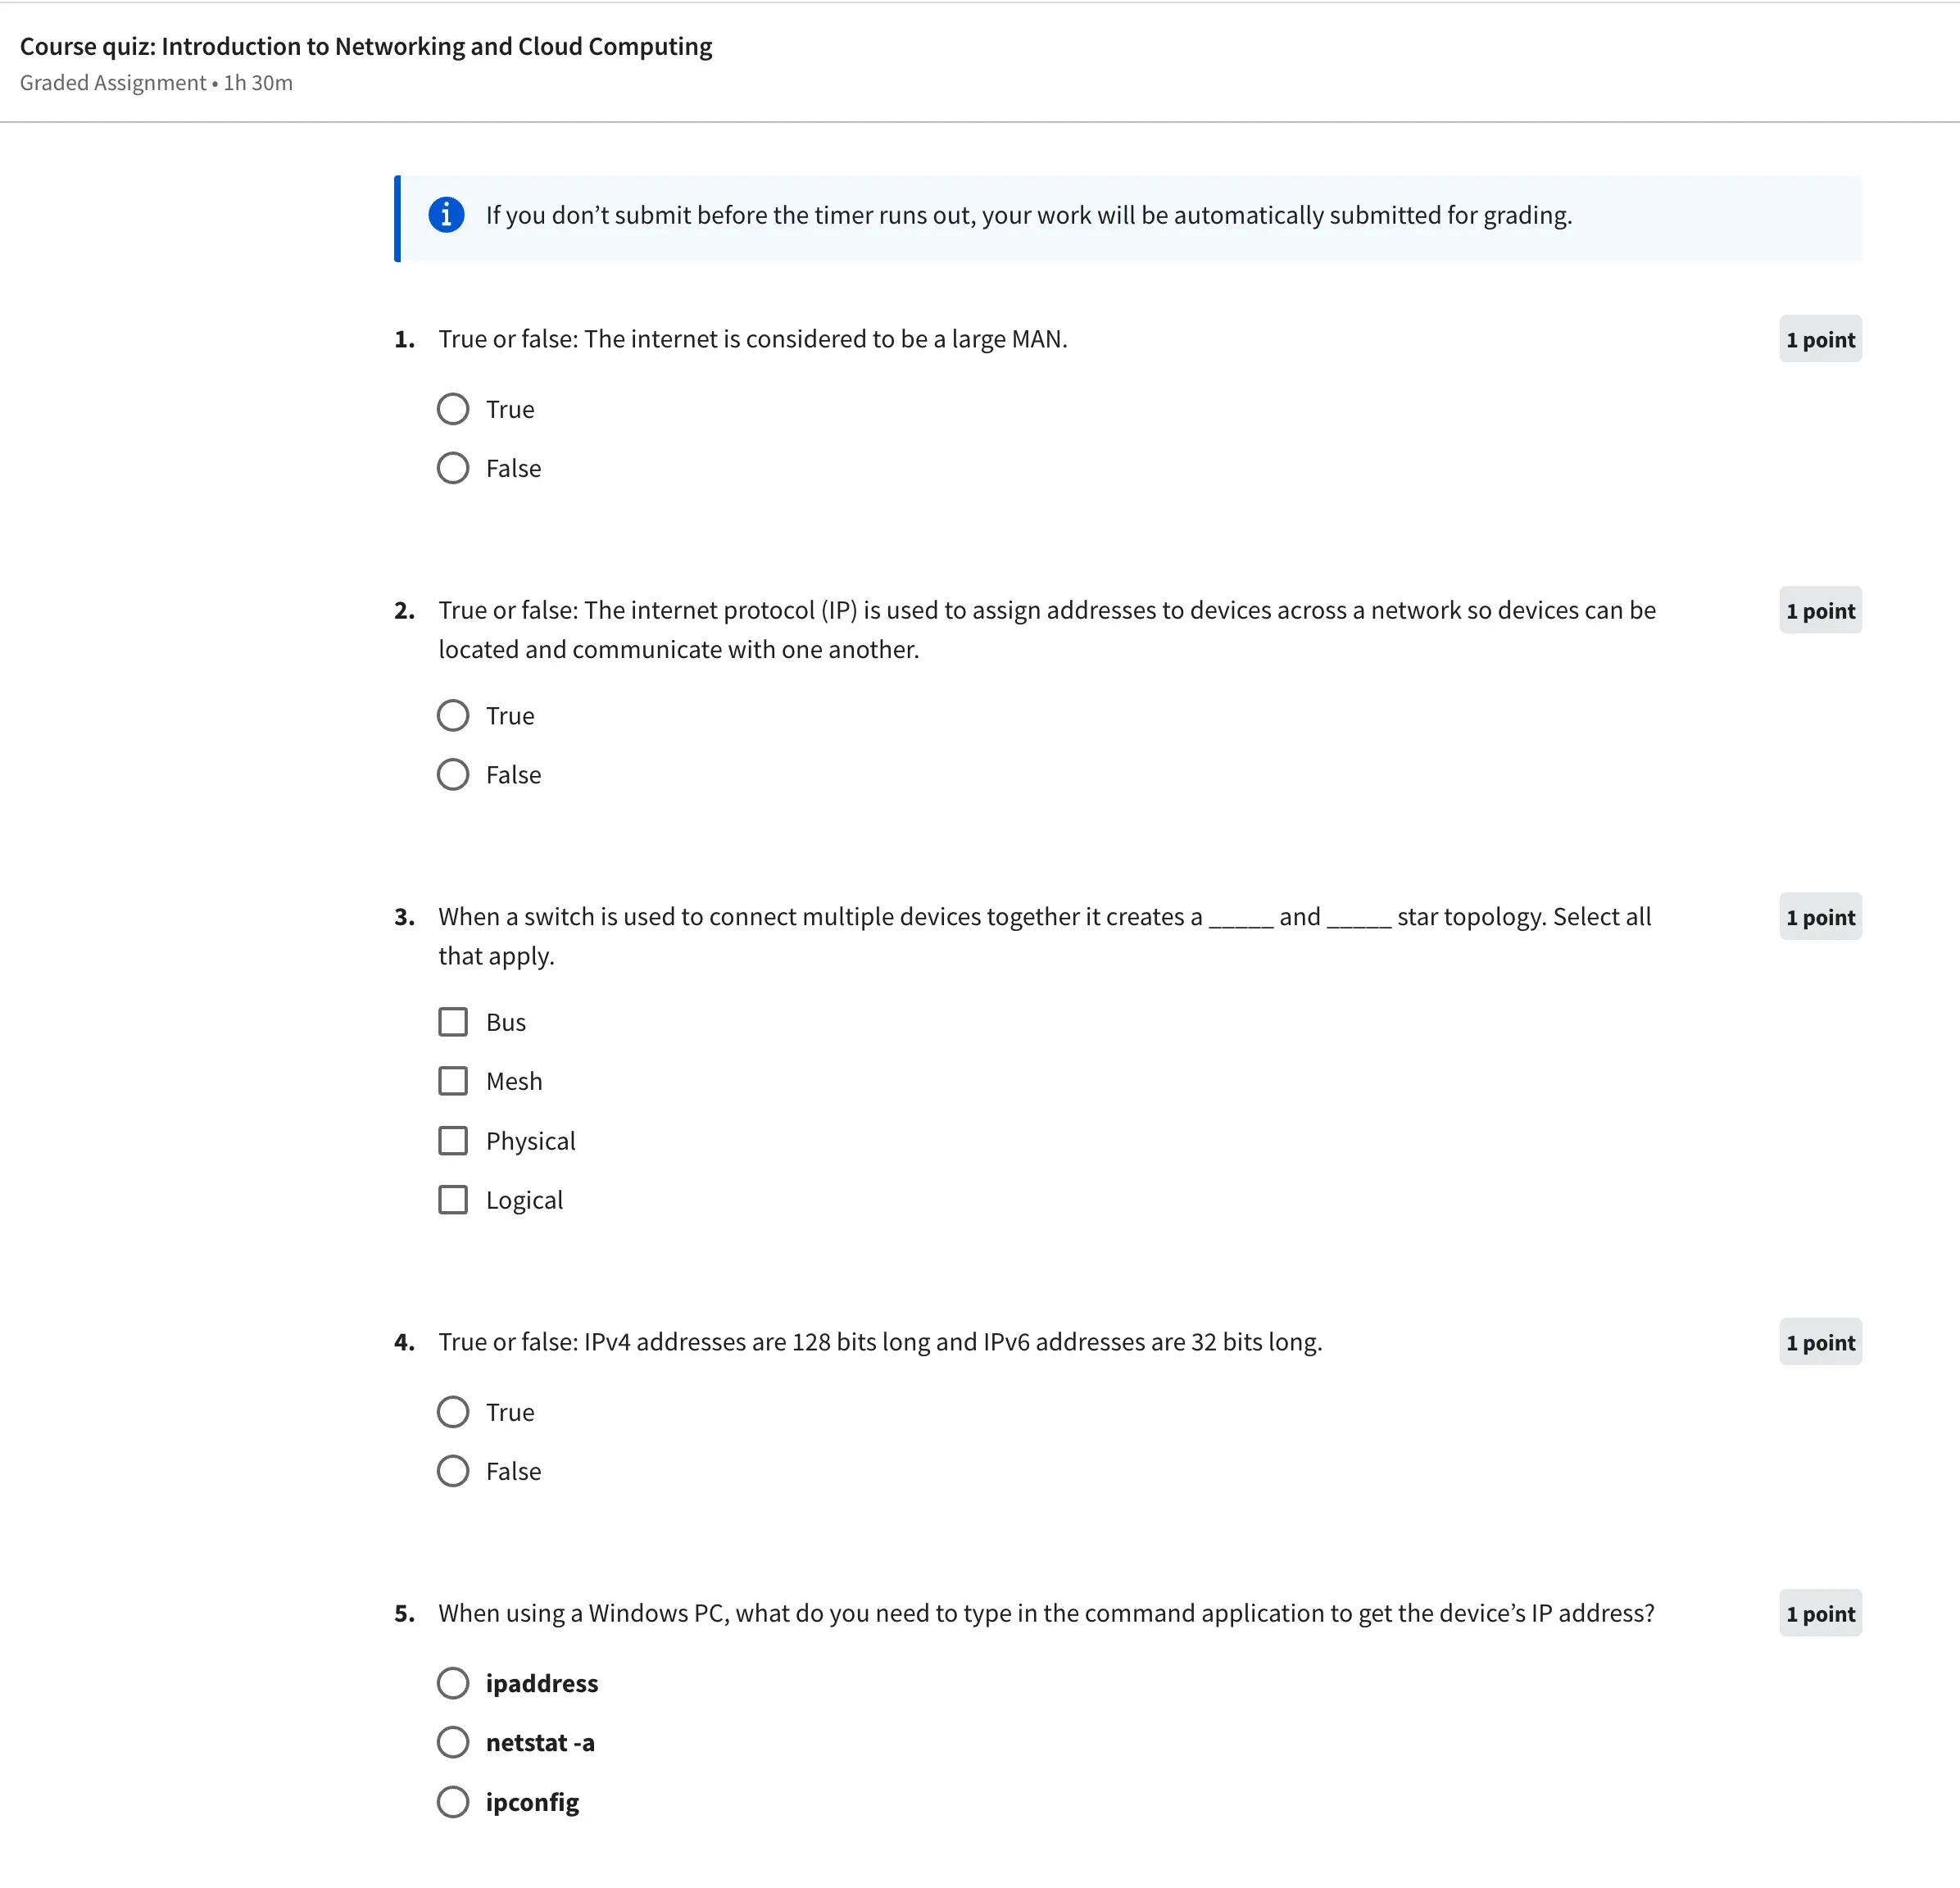
Task: Click the course quiz title heading
Action: (366, 47)
